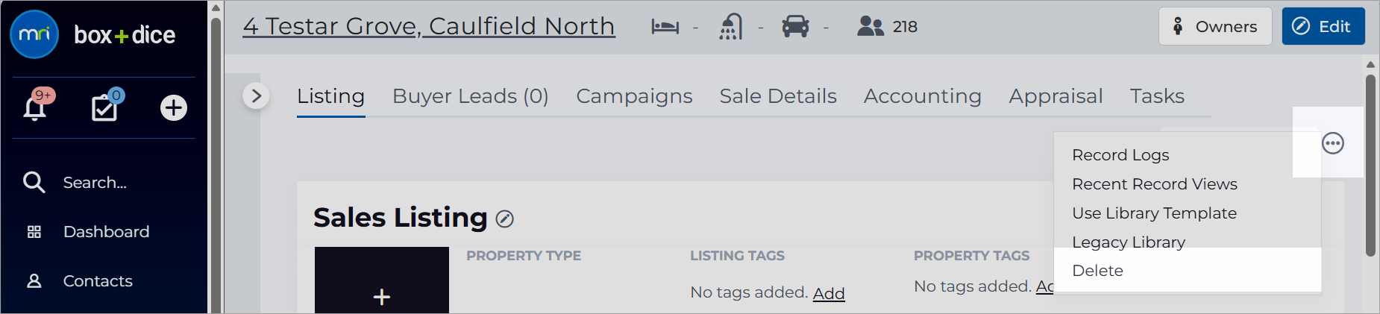1380x314 pixels.
Task: Click the blue Edit button
Action: (x=1323, y=26)
